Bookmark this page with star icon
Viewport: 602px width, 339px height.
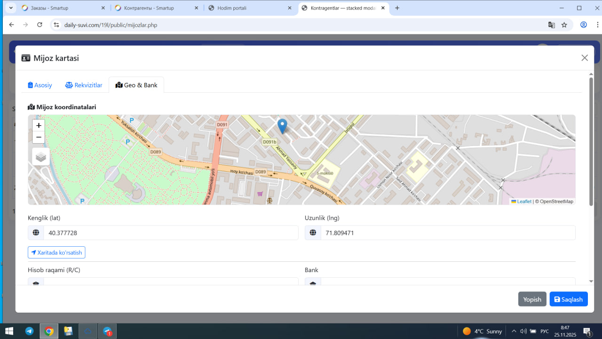point(564,25)
